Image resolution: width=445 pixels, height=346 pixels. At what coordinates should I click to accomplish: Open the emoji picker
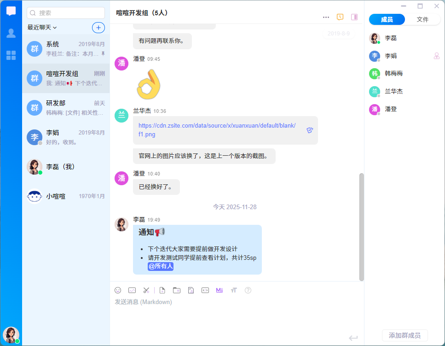tap(118, 290)
